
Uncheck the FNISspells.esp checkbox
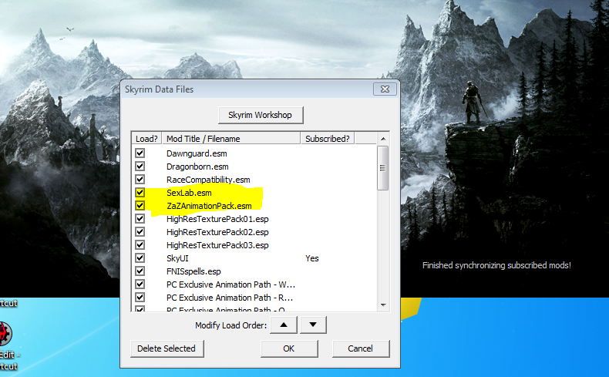click(140, 271)
